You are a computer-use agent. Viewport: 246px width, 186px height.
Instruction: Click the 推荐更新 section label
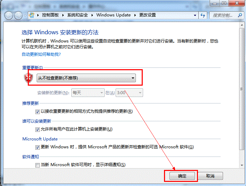pyautogui.click(x=31, y=103)
